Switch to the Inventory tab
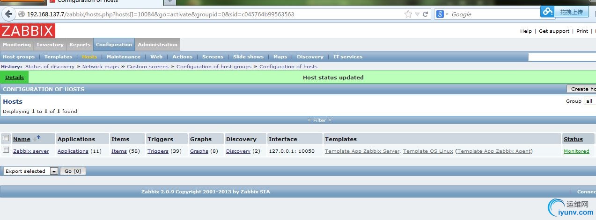 click(50, 45)
